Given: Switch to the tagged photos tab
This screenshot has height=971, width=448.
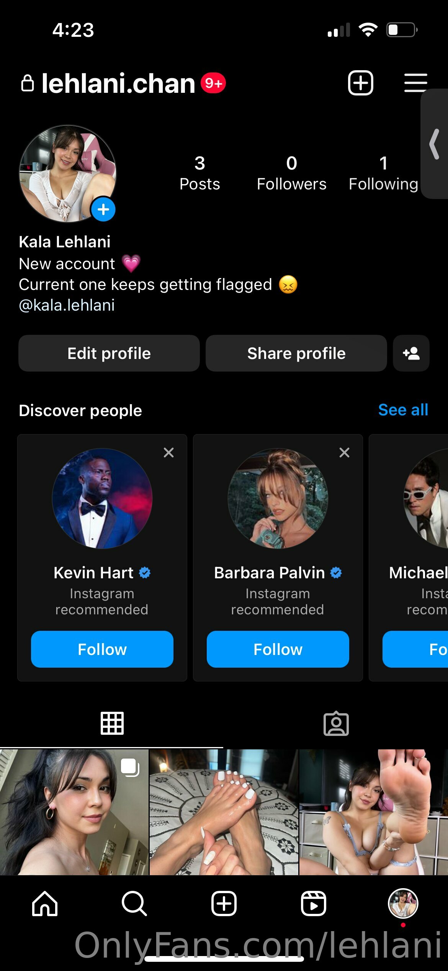Looking at the screenshot, I should [x=336, y=724].
